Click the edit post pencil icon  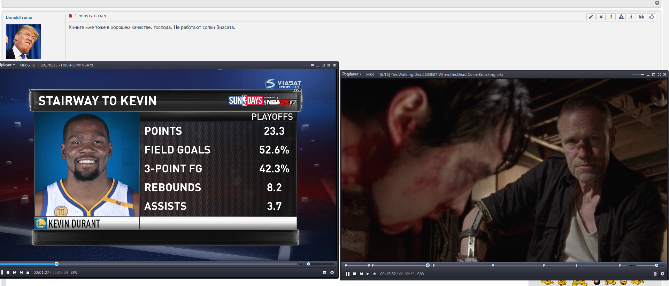pyautogui.click(x=591, y=17)
